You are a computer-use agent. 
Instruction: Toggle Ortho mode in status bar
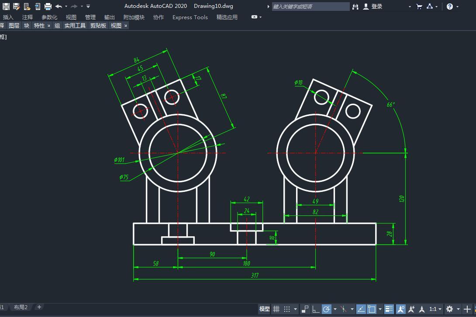pos(316,309)
